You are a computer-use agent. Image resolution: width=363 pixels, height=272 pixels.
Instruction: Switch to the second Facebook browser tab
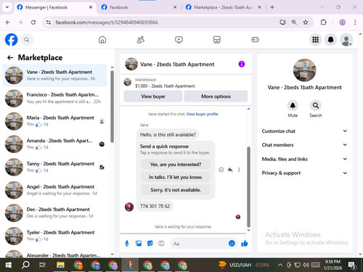tap(139, 7)
